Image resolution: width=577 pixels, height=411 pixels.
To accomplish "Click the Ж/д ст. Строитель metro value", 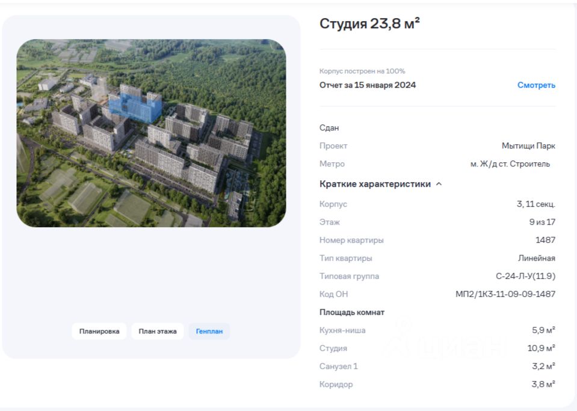I will 510,164.
